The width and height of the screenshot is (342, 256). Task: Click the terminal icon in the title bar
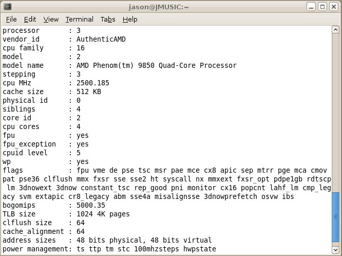[8, 7]
